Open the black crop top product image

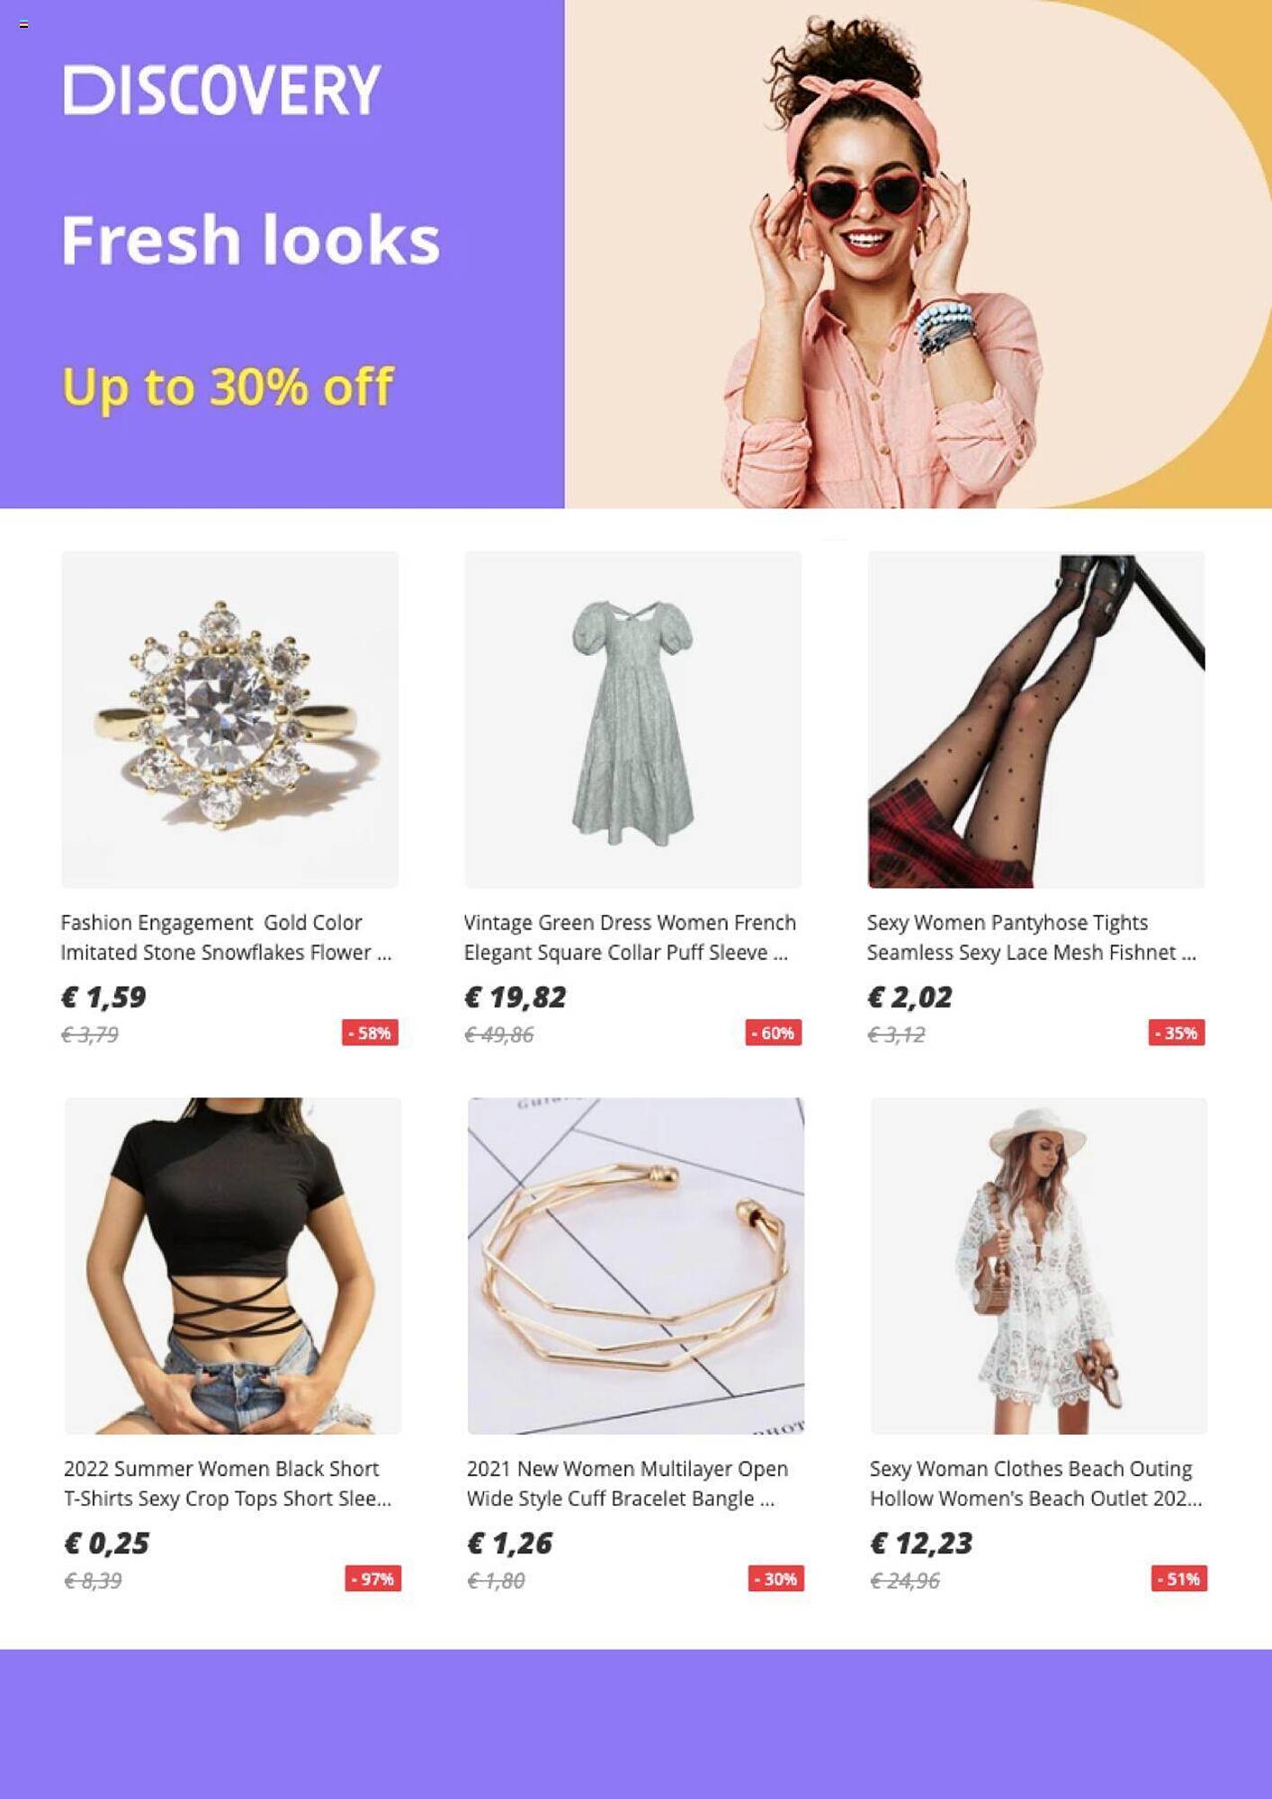233,1266
